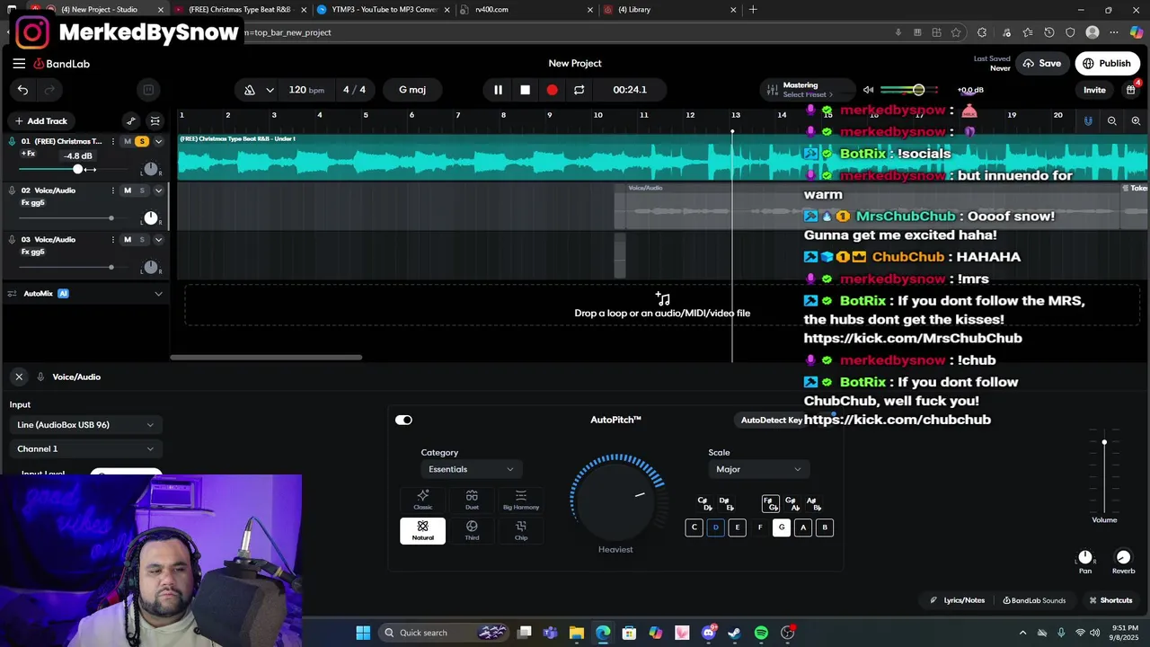This screenshot has width=1150, height=647.
Task: Toggle loop cycle mode
Action: tap(579, 90)
